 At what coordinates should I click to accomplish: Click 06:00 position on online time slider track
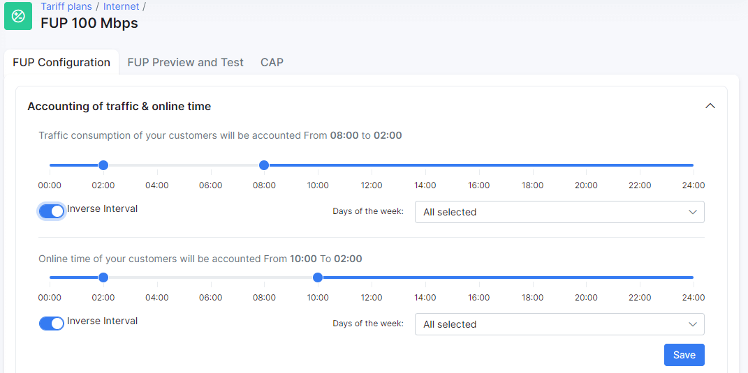210,277
